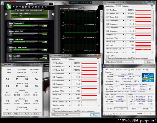Open the Graphics tab in CPU-Z
The width and height of the screenshot is (157, 123).
[x=139, y=70]
